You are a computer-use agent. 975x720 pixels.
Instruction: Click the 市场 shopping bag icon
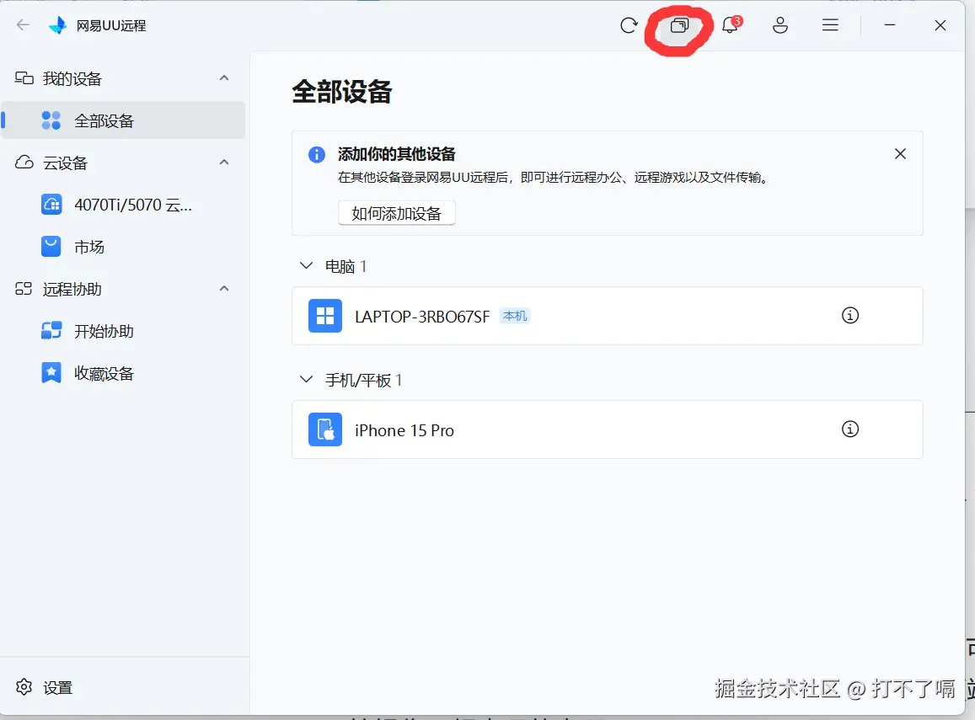point(51,247)
